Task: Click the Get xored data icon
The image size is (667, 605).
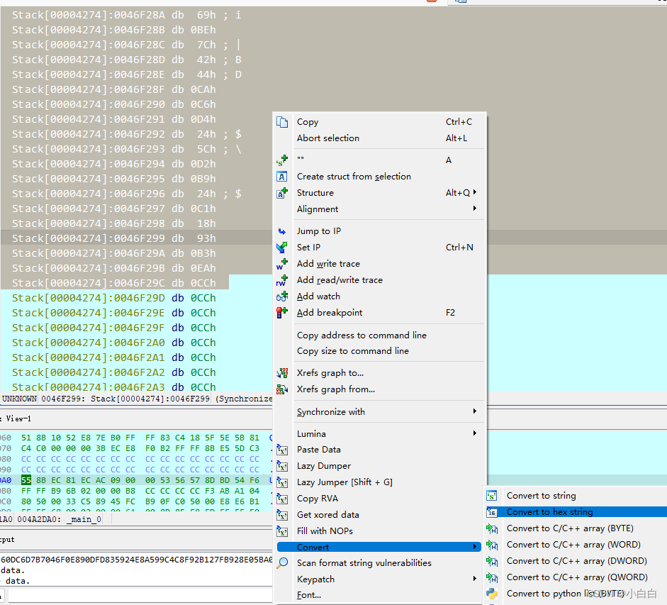Action: pos(282,514)
